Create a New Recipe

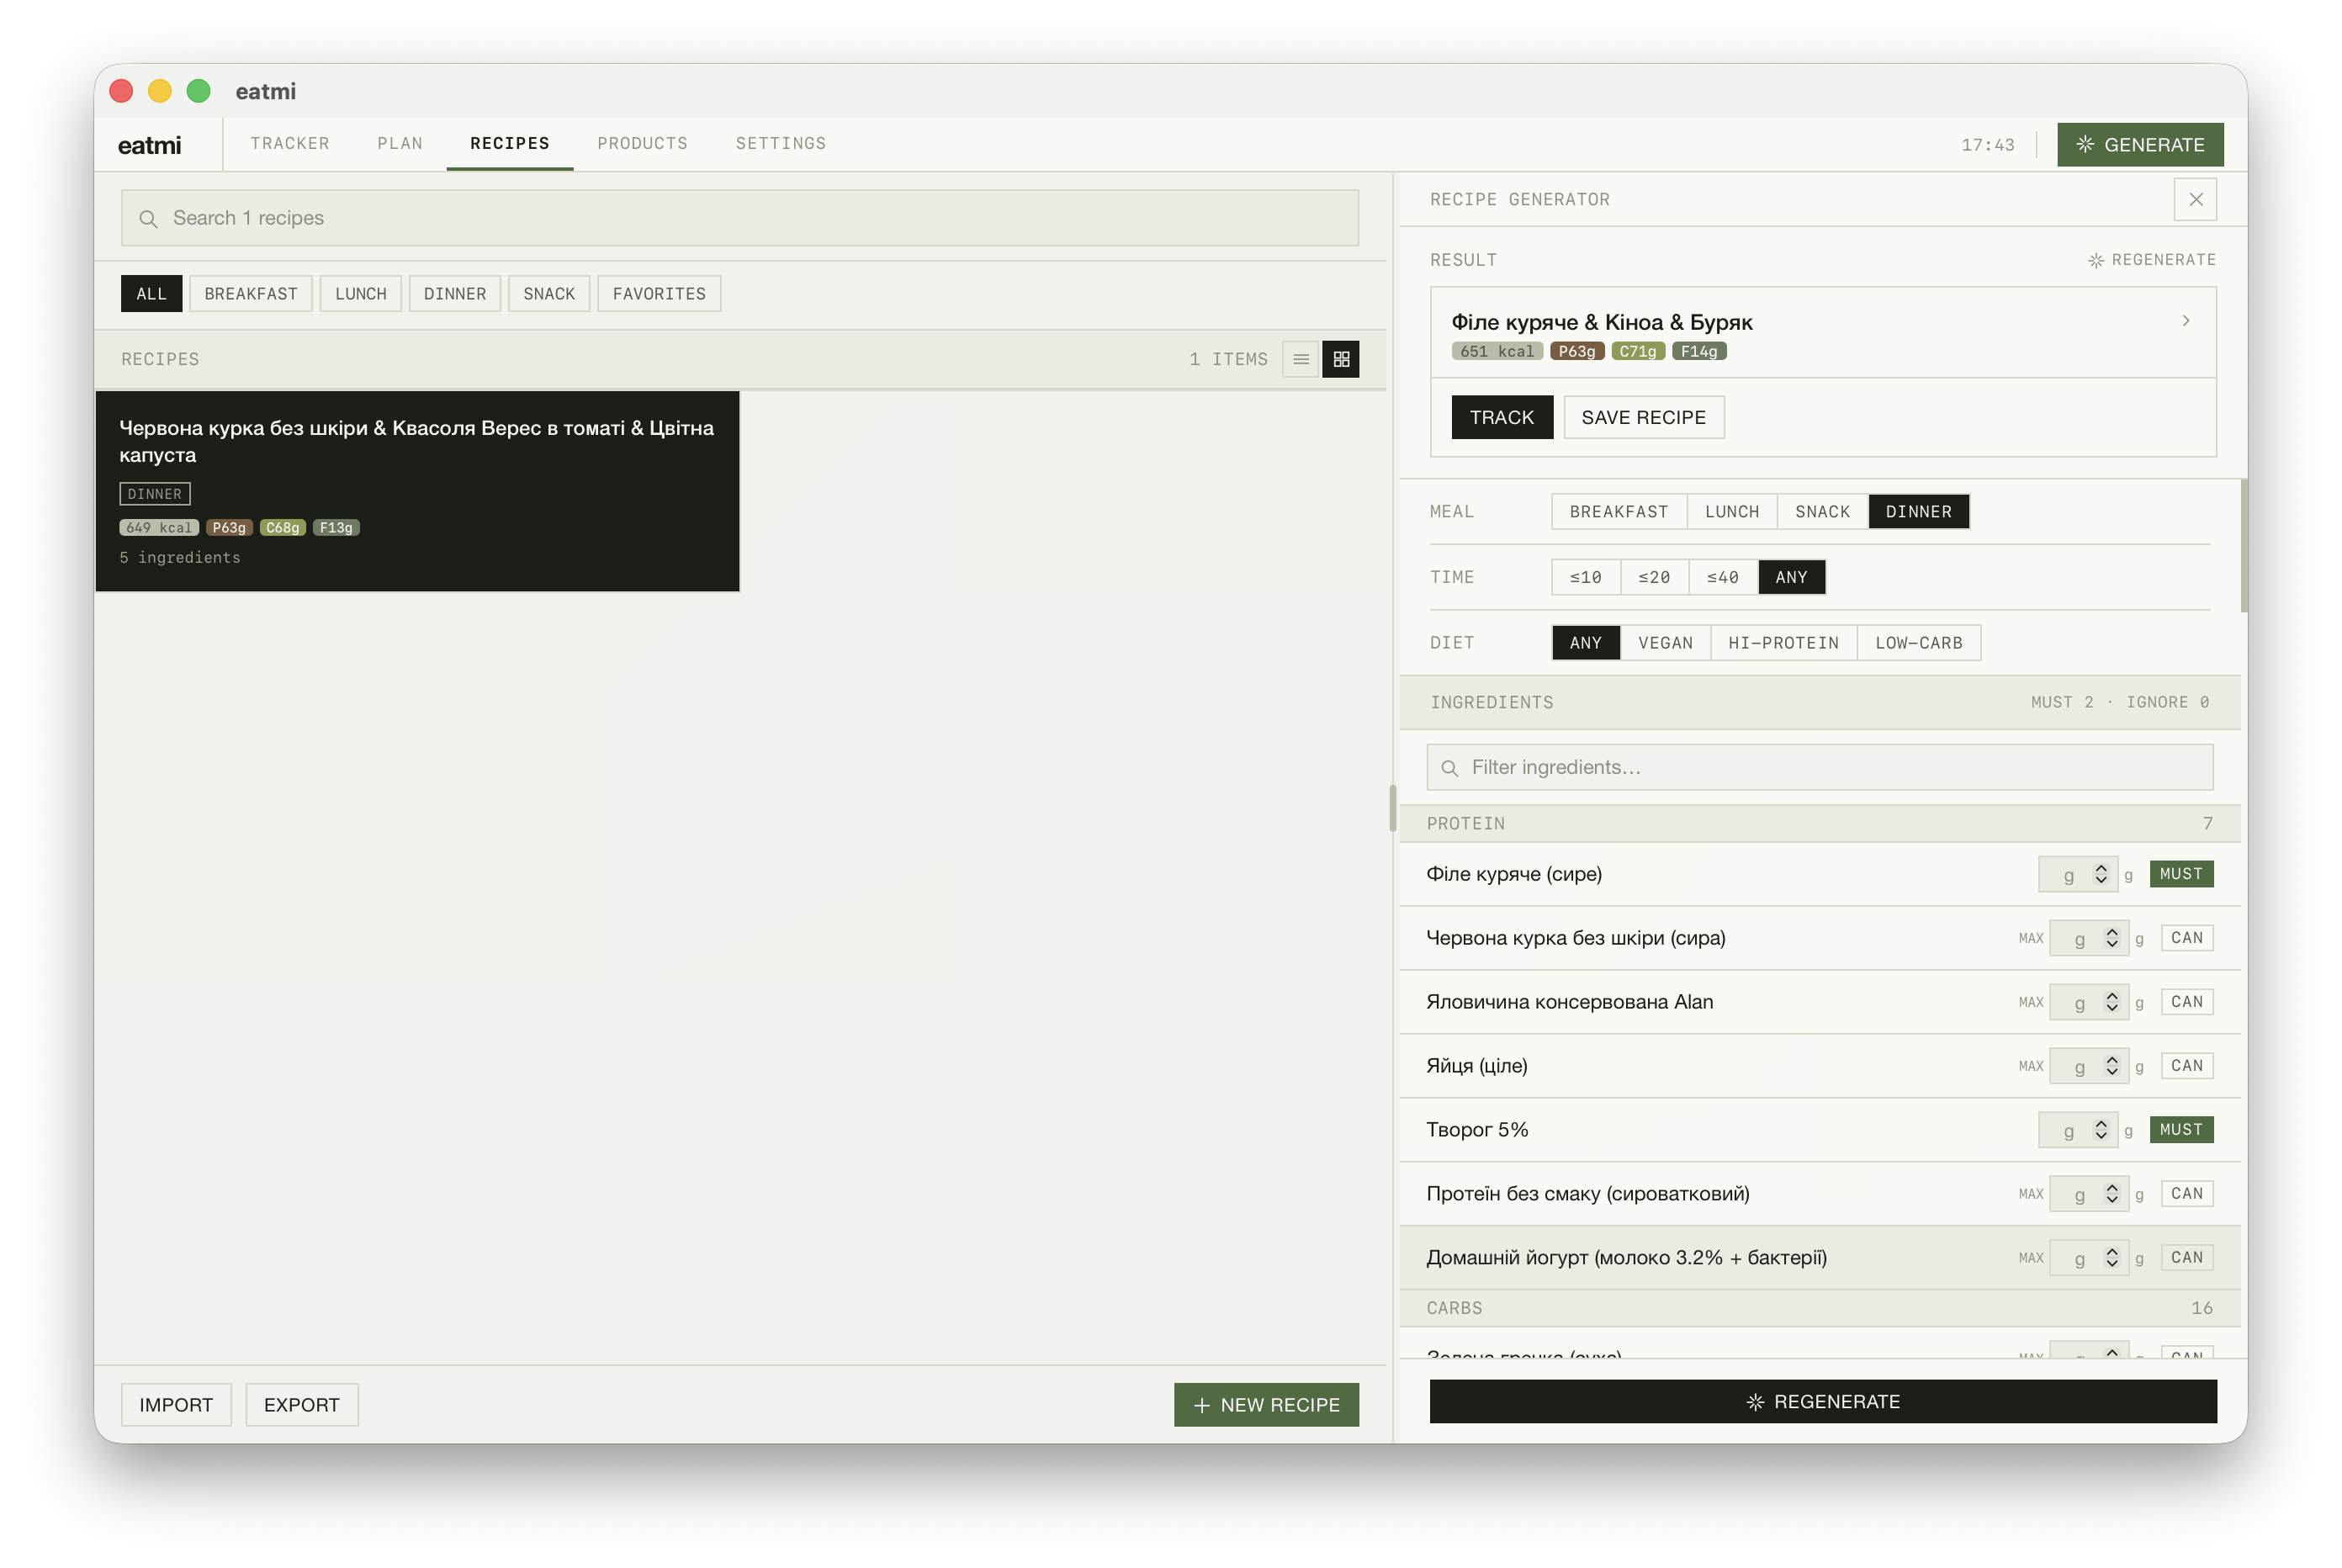point(1266,1404)
